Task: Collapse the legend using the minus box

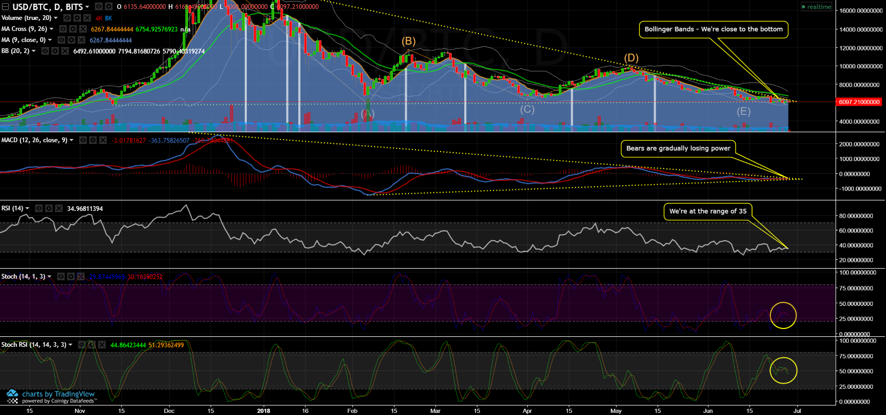Action: (x=6, y=7)
